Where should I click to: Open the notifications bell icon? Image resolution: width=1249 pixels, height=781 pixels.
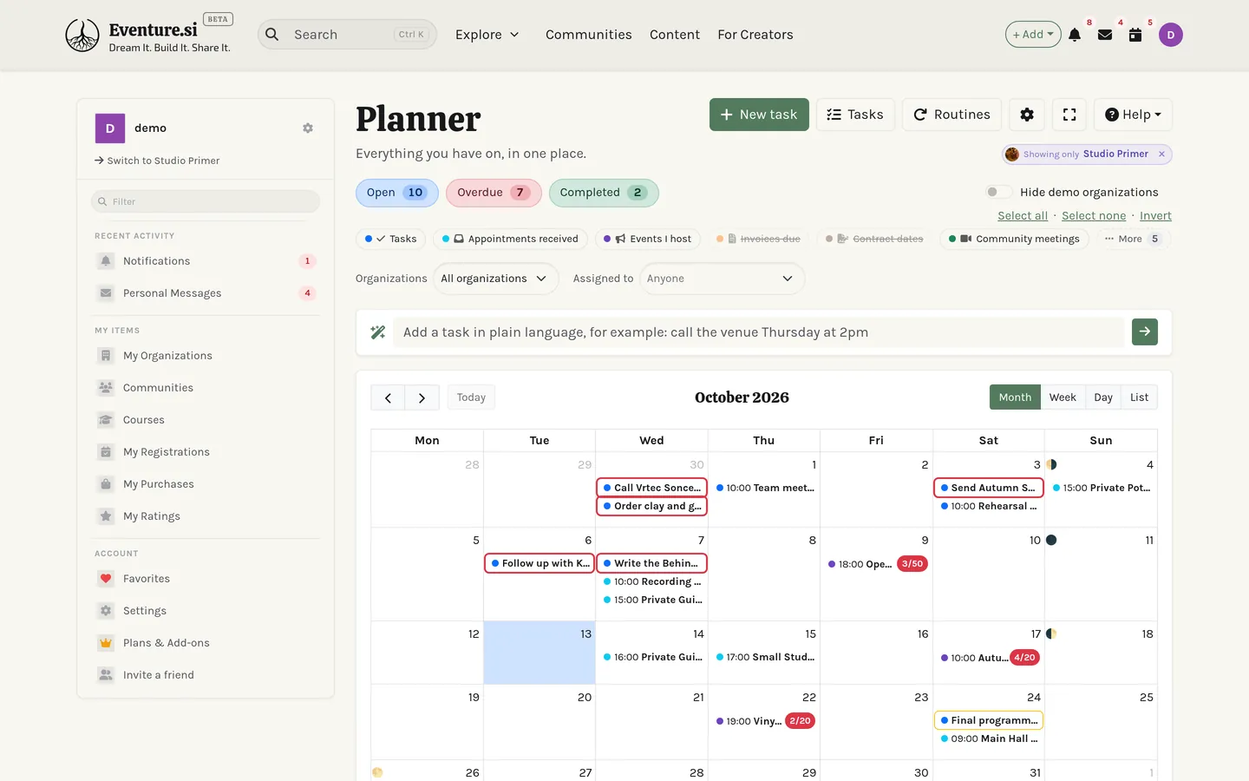1075,35
